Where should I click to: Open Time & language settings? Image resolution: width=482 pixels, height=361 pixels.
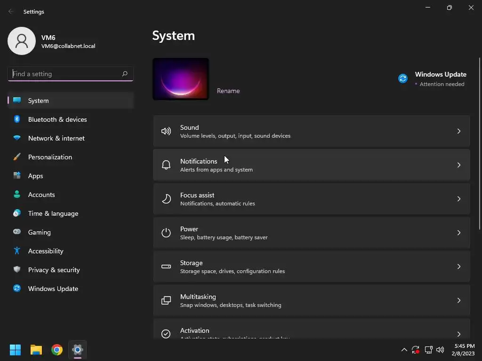[x=71, y=213]
